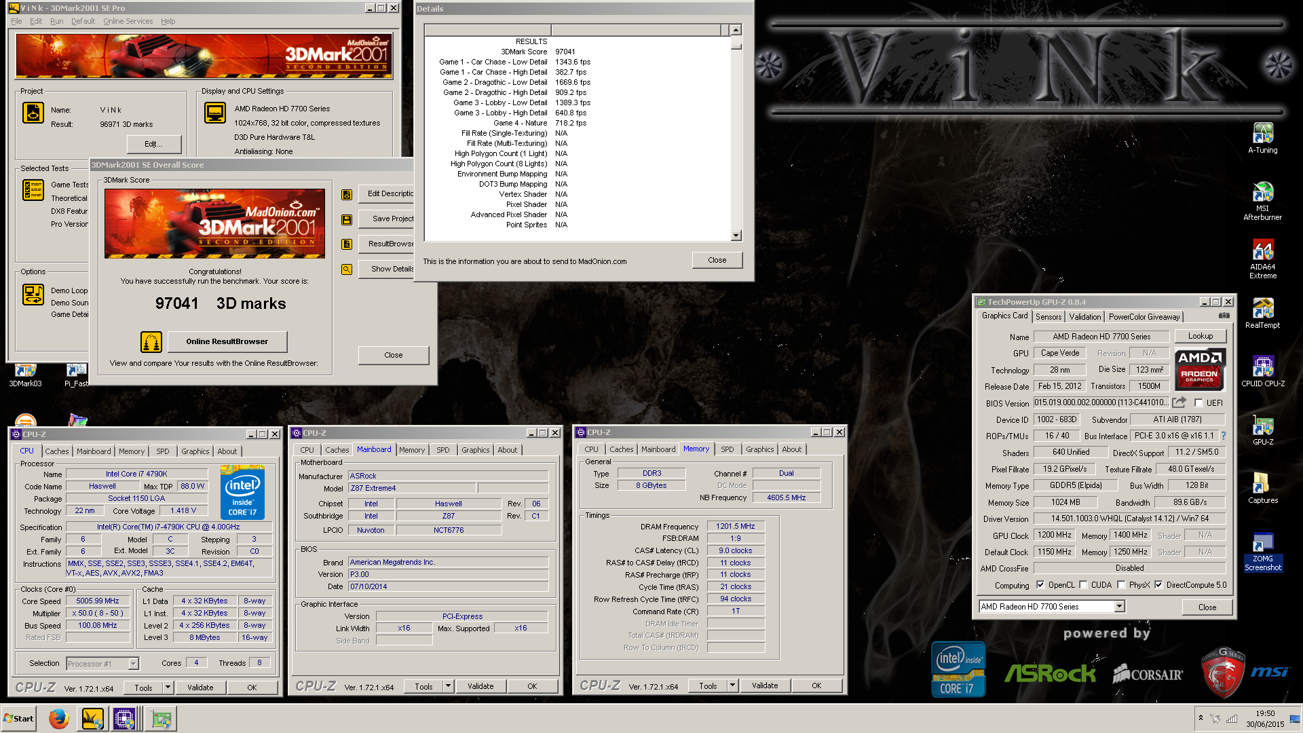Launch CPUID CPU-Z desktop icon
The image size is (1303, 733).
(1262, 371)
